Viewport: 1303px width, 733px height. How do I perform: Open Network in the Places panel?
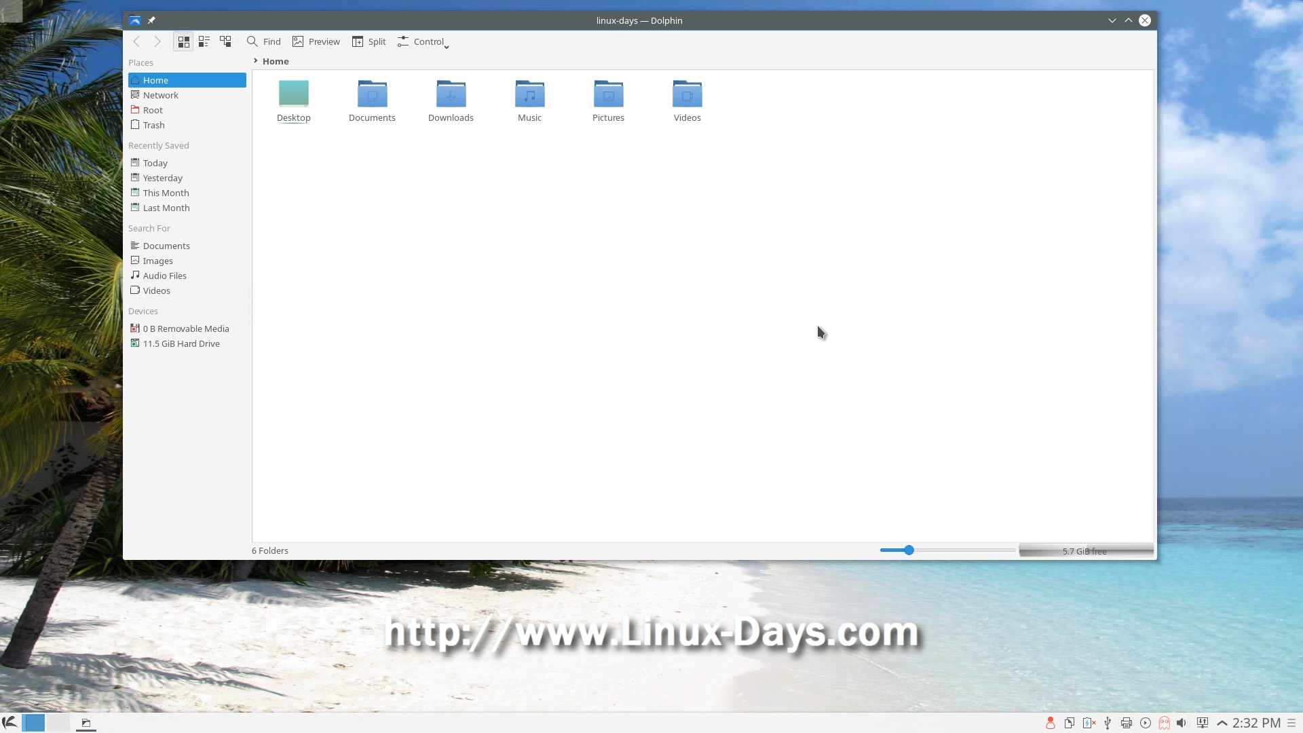[187, 95]
